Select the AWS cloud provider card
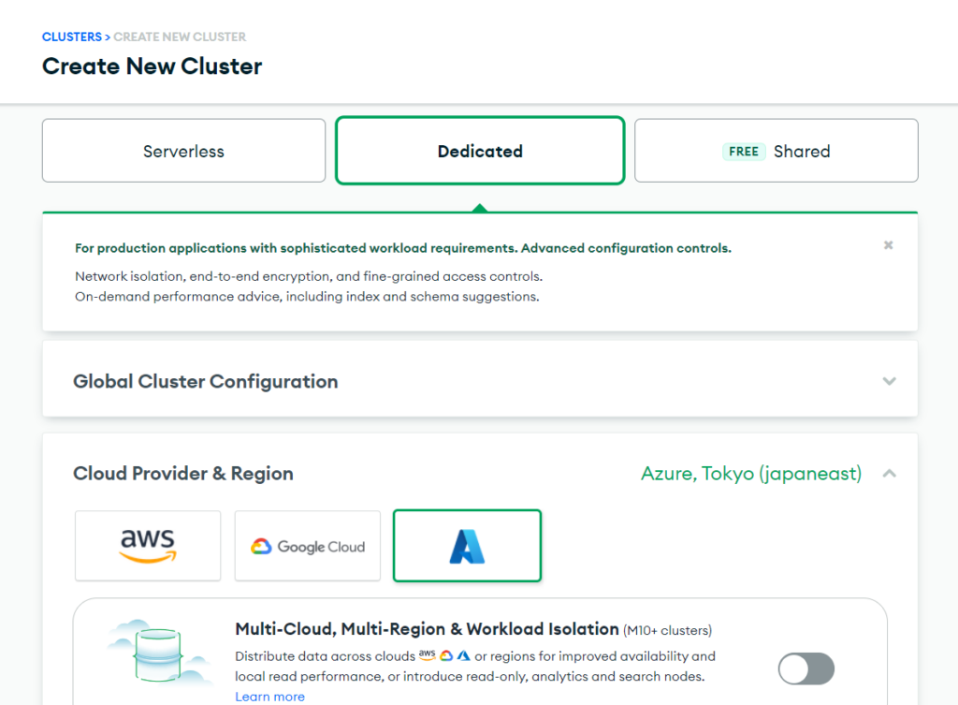958x705 pixels. (x=148, y=546)
